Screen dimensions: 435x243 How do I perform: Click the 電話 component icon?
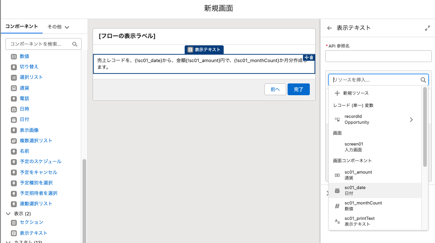point(14,99)
